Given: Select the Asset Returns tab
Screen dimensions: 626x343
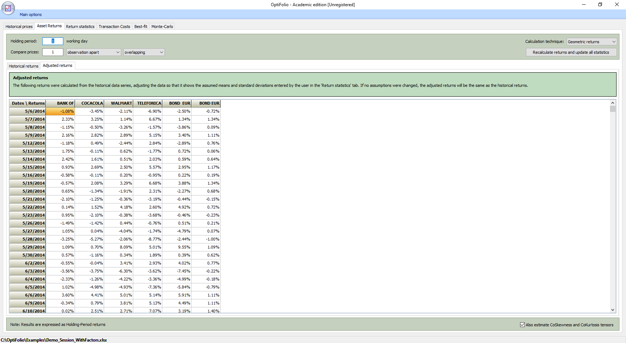Looking at the screenshot, I should [49, 26].
